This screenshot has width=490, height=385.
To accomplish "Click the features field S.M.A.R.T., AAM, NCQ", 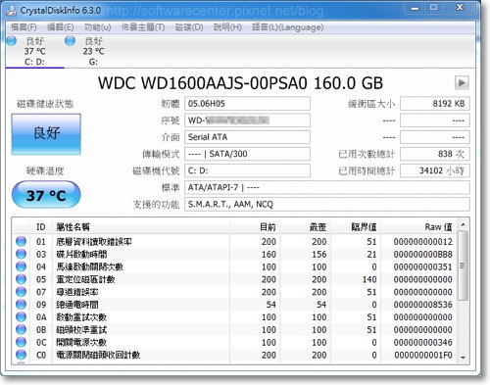I will pos(327,205).
